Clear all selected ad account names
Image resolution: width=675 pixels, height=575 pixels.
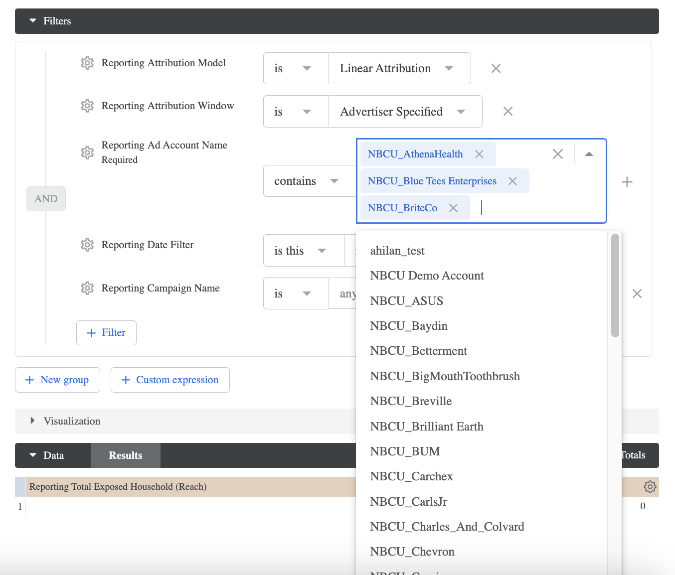click(558, 154)
